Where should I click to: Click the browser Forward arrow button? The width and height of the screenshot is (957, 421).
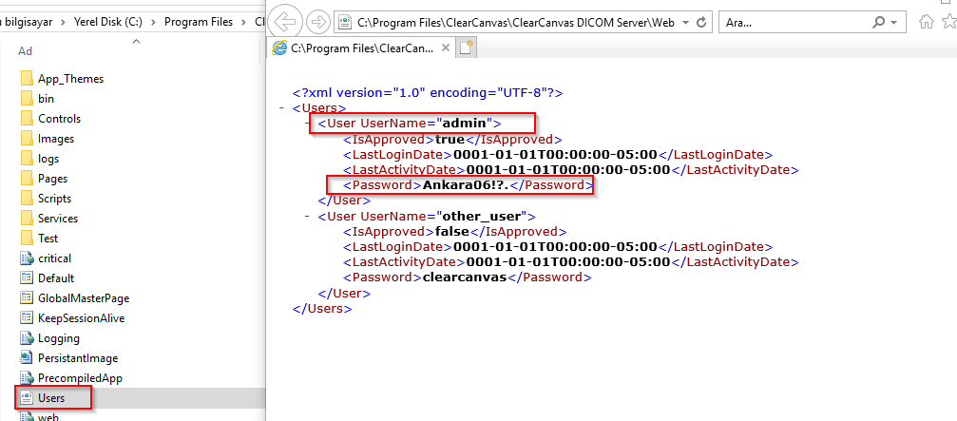(318, 23)
